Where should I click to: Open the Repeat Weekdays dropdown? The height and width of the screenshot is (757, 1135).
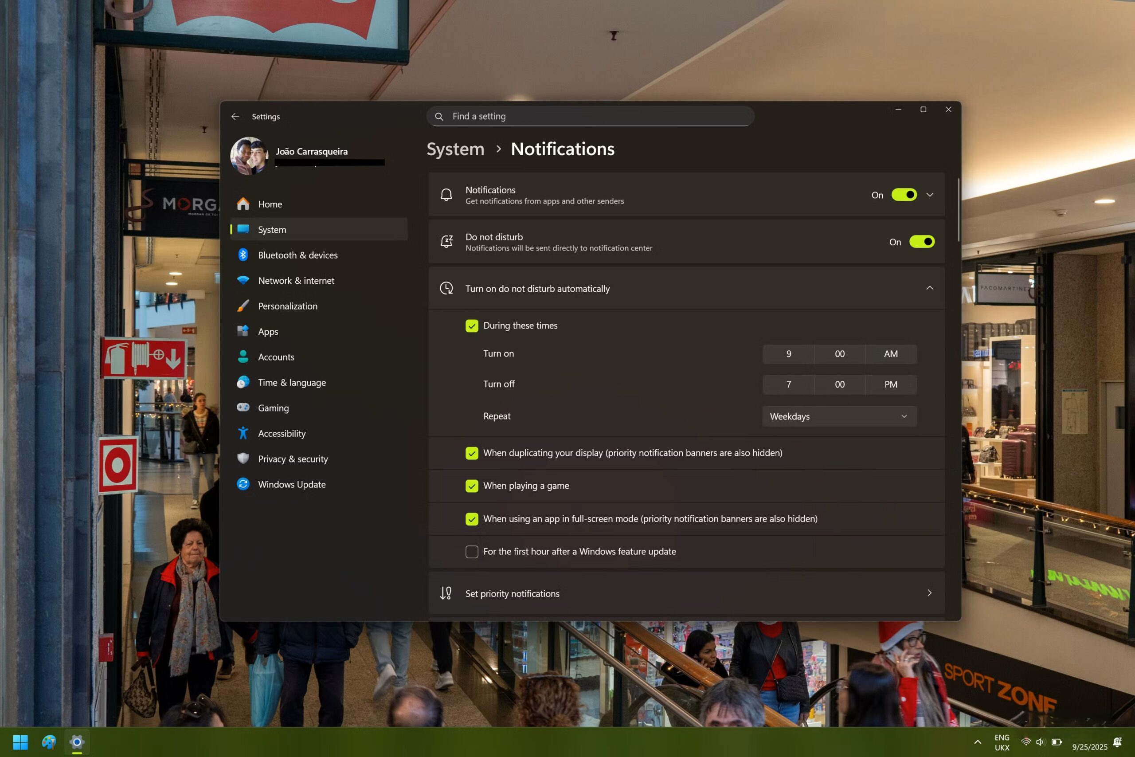pos(839,416)
